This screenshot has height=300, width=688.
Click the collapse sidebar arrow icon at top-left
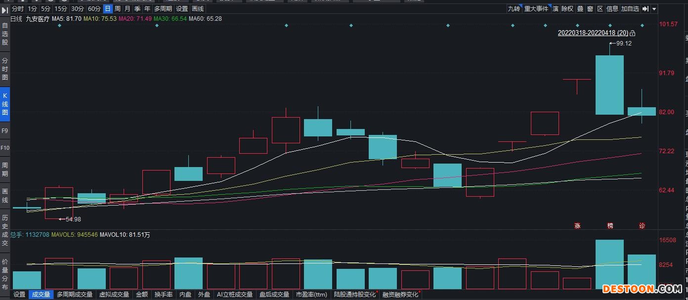point(4,9)
